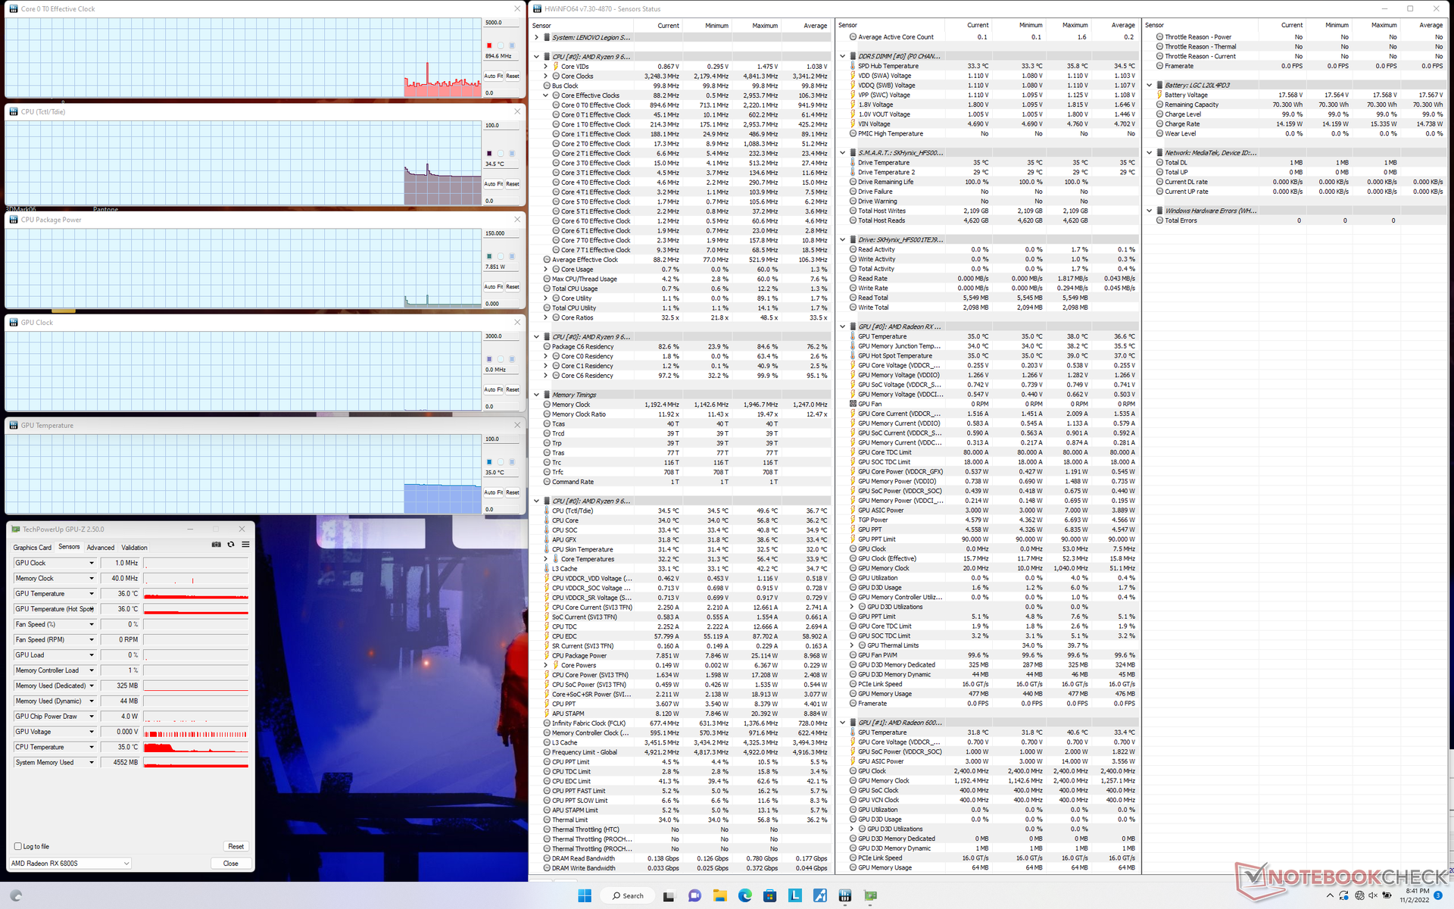
Task: Select the Sensors tab in GPU-Z
Action: (69, 547)
